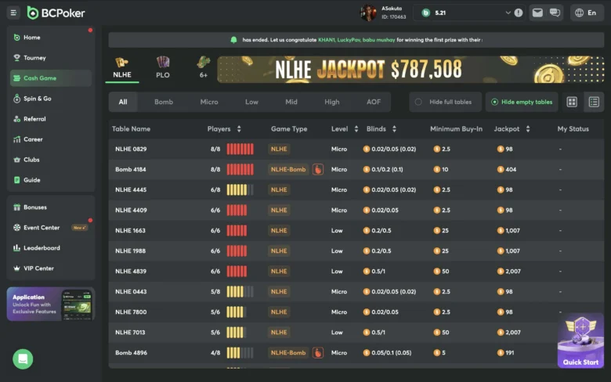Open Career in the sidebar
This screenshot has height=382, width=611.
51,139
